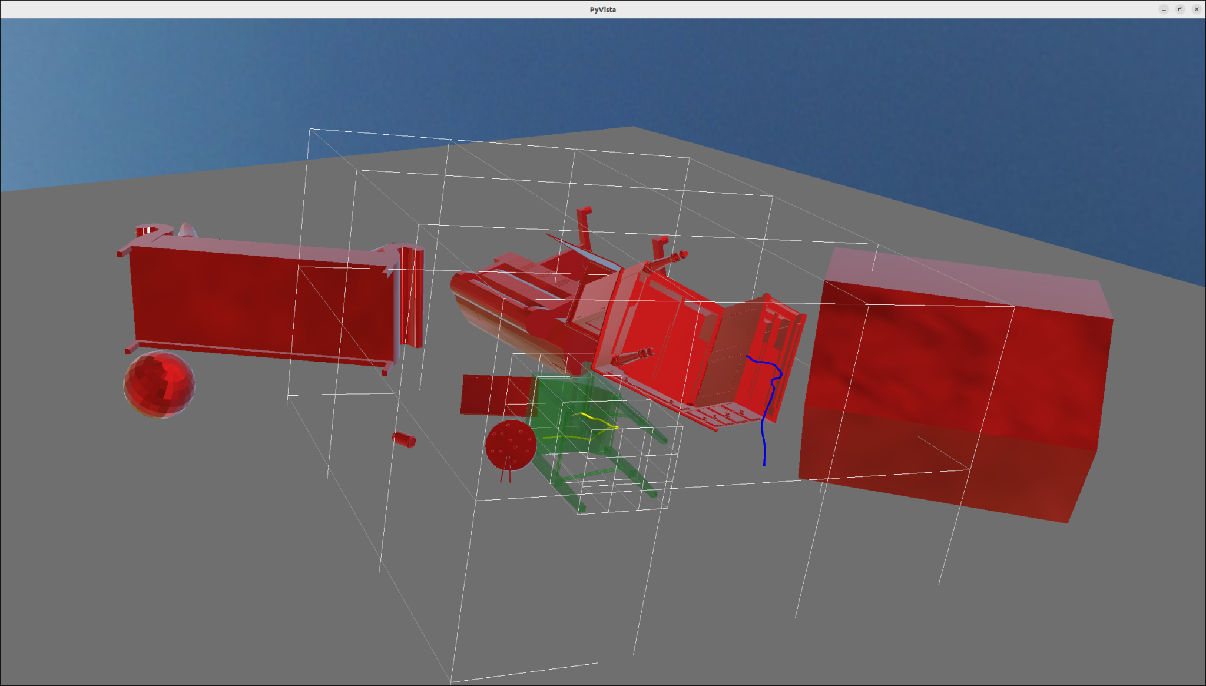Maximize the PyVista window

[1180, 9]
